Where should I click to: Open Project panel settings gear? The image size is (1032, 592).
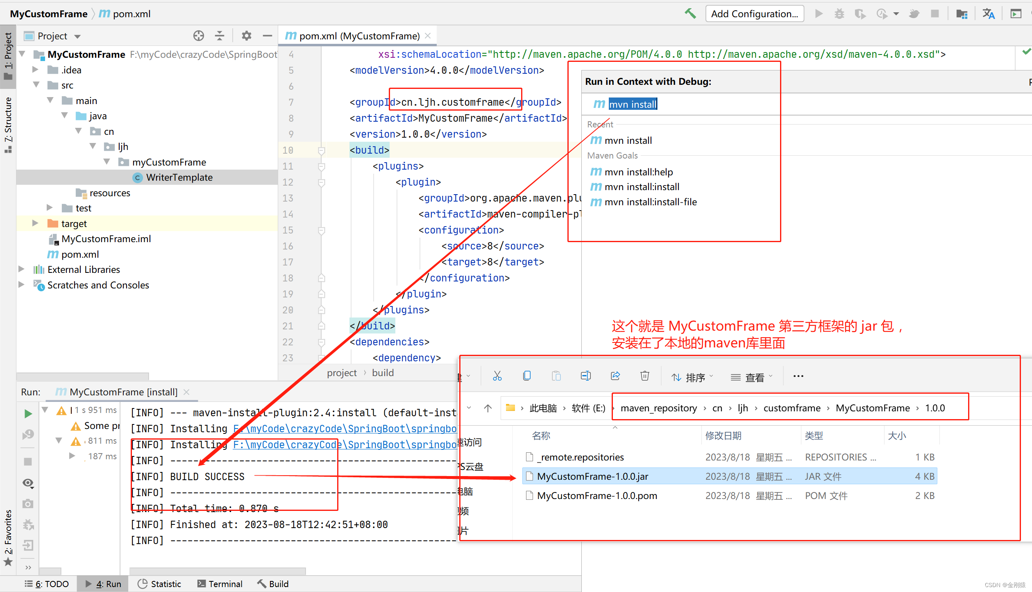click(246, 36)
